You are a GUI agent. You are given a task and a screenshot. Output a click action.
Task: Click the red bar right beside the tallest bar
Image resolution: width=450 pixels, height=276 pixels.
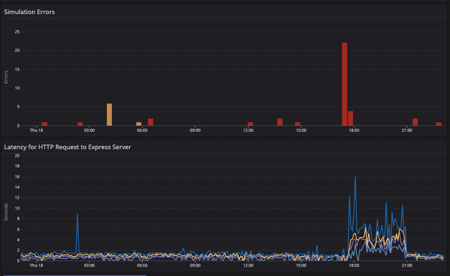click(351, 119)
